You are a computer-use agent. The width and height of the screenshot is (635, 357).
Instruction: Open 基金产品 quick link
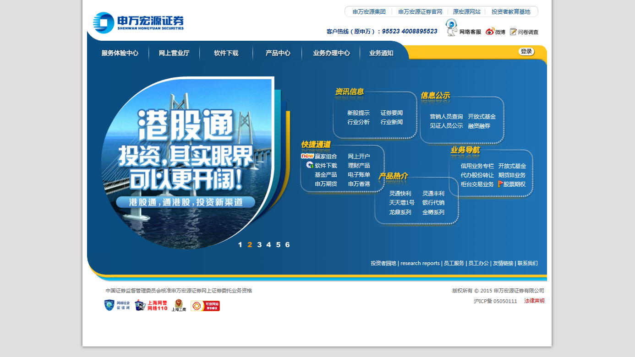[326, 175]
